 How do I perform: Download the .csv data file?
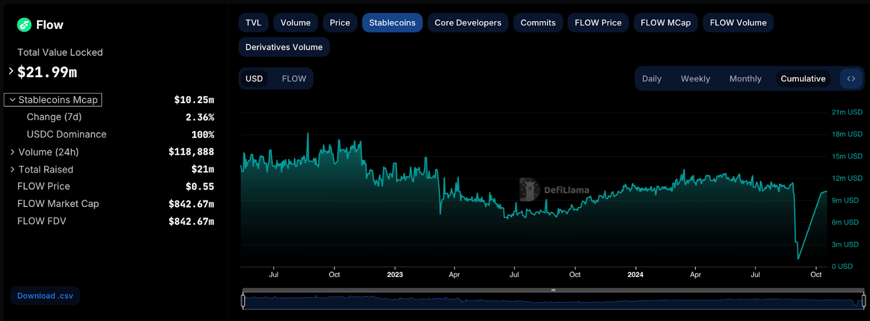coord(45,296)
